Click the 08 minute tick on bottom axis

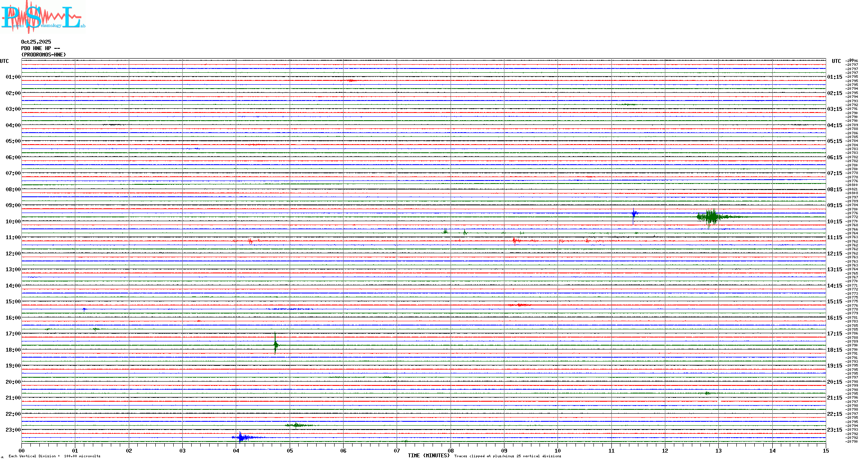[451, 450]
